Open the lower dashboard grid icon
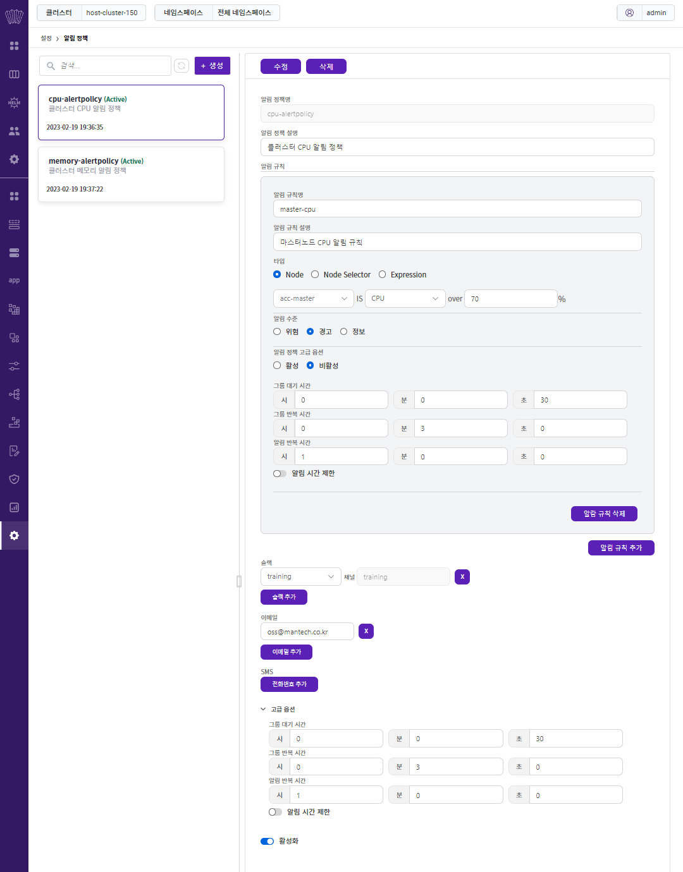This screenshot has width=683, height=872. pyautogui.click(x=14, y=197)
